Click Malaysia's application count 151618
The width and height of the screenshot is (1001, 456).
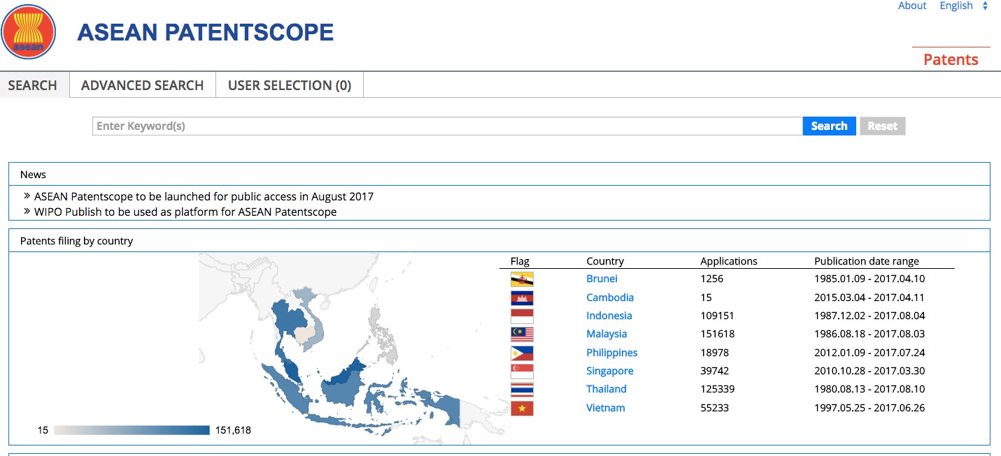coord(718,334)
